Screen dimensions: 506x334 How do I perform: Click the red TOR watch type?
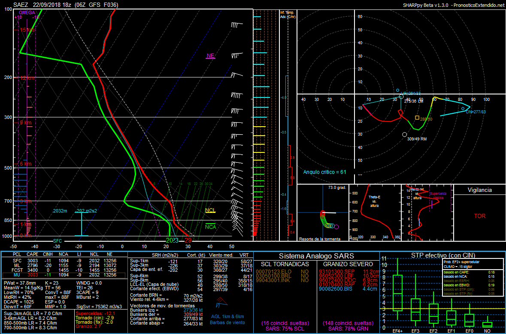pyautogui.click(x=479, y=216)
